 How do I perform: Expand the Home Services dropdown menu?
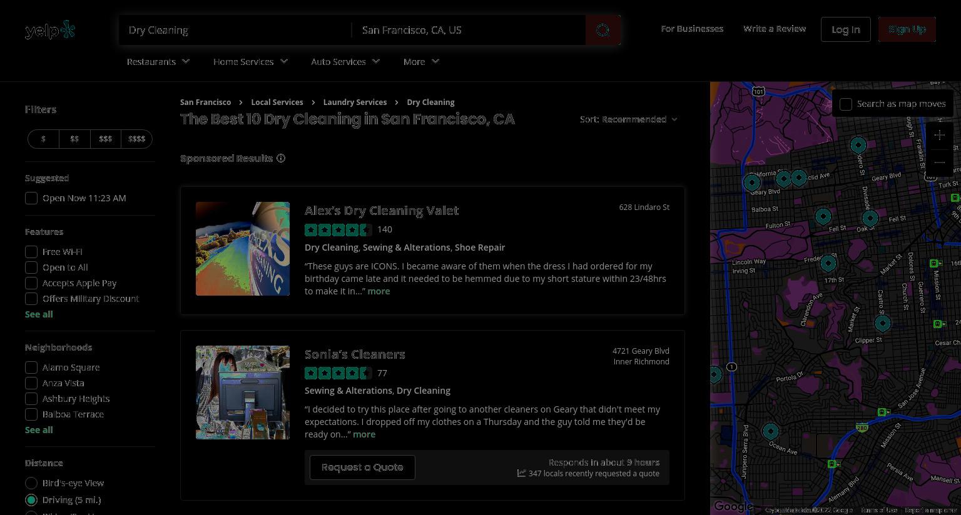coord(250,62)
